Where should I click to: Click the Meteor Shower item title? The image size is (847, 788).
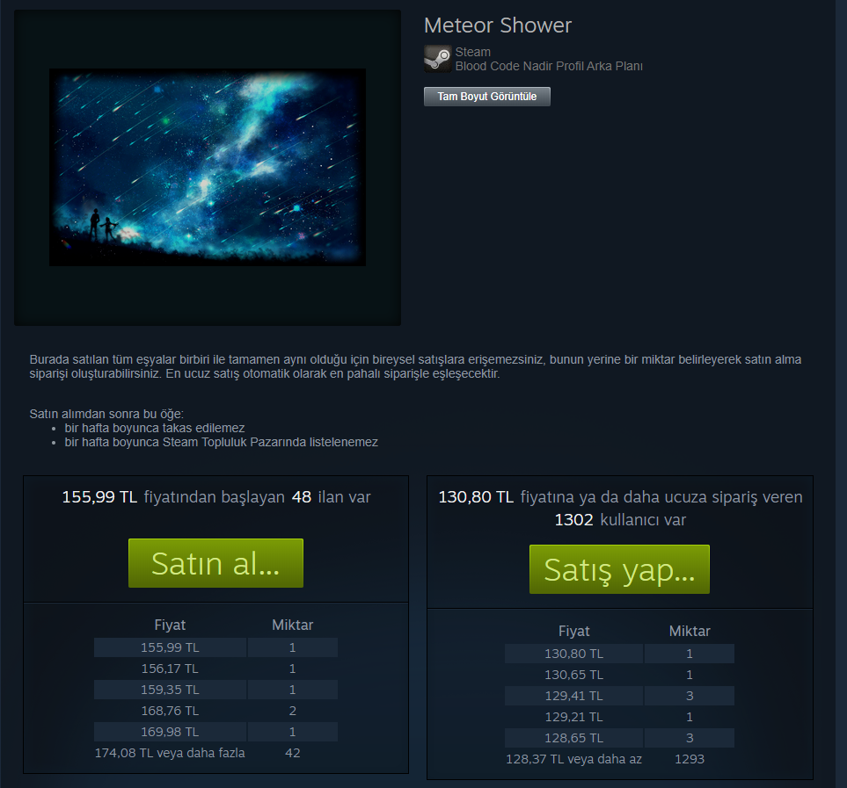498,25
